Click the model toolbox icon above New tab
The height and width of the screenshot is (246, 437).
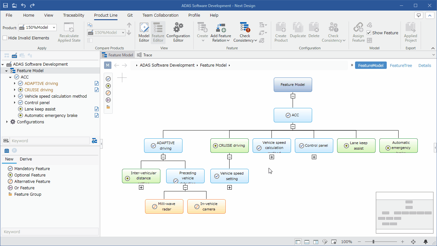[x=6, y=151]
